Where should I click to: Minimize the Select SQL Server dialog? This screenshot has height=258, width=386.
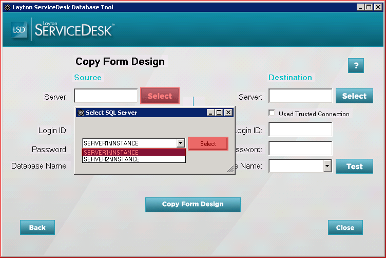click(210, 113)
